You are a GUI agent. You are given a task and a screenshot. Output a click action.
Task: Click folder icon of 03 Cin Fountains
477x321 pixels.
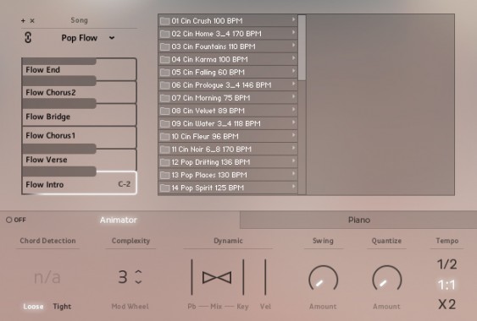(165, 46)
